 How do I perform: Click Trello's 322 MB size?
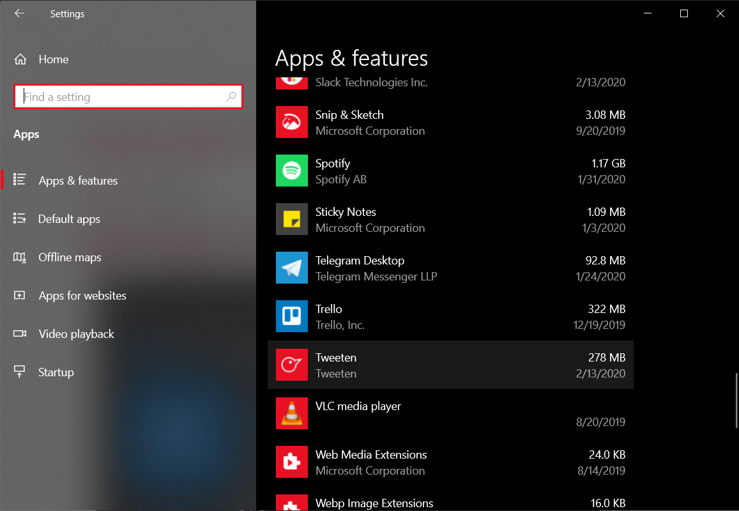607,309
